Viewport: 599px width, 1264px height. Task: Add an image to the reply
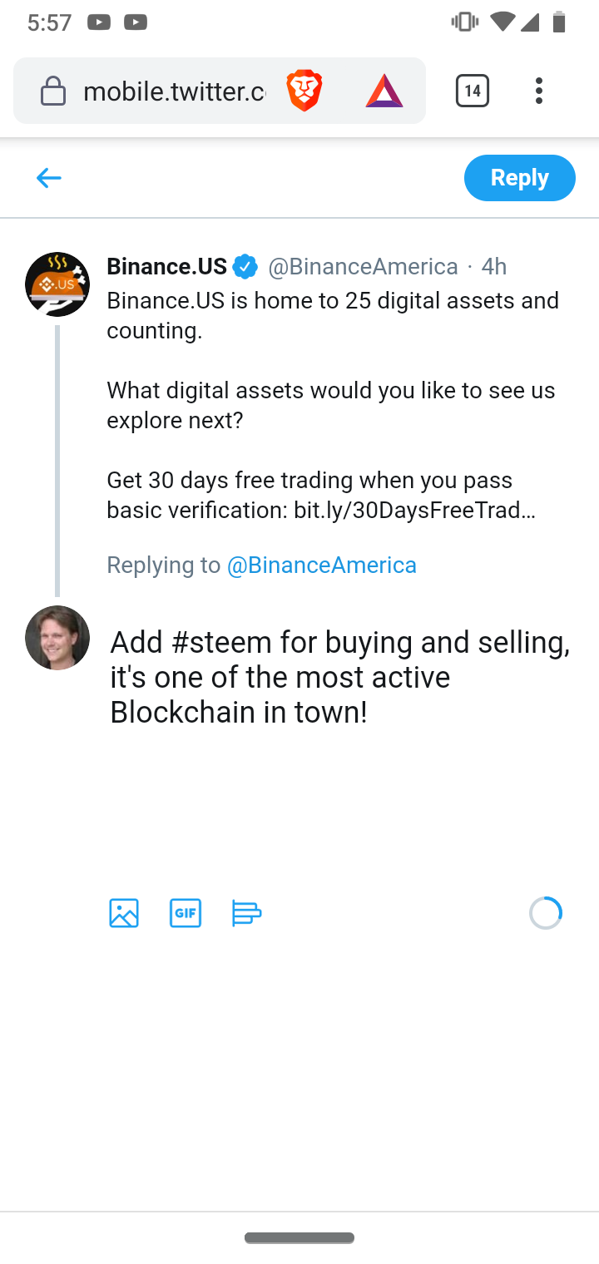pyautogui.click(x=124, y=913)
